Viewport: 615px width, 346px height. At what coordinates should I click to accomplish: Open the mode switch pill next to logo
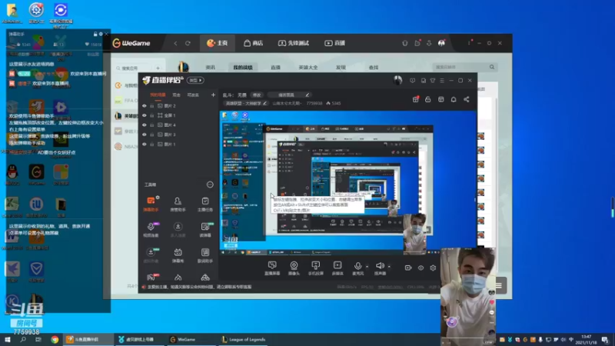195,81
